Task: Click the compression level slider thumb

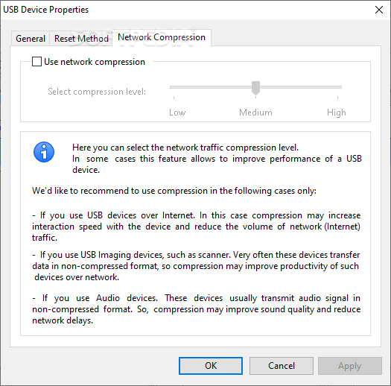Action: pos(255,88)
